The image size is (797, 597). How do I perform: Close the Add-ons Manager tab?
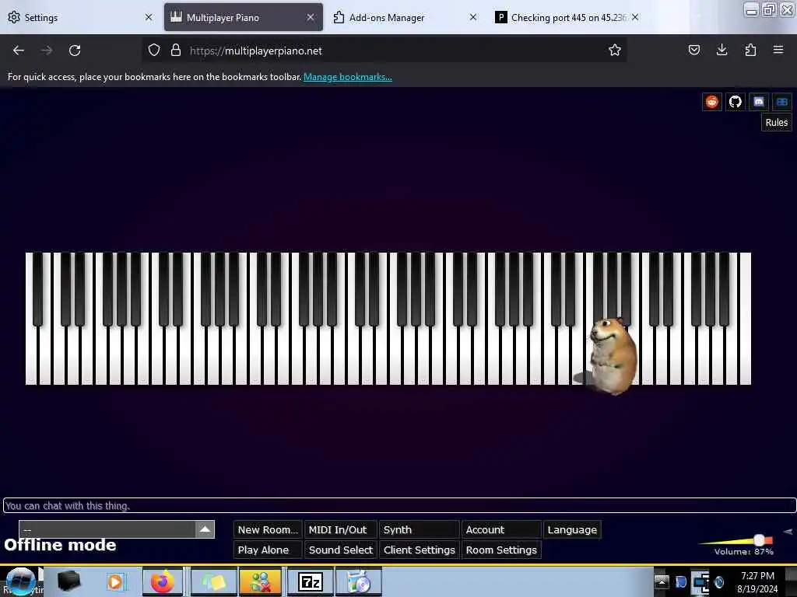coord(473,17)
